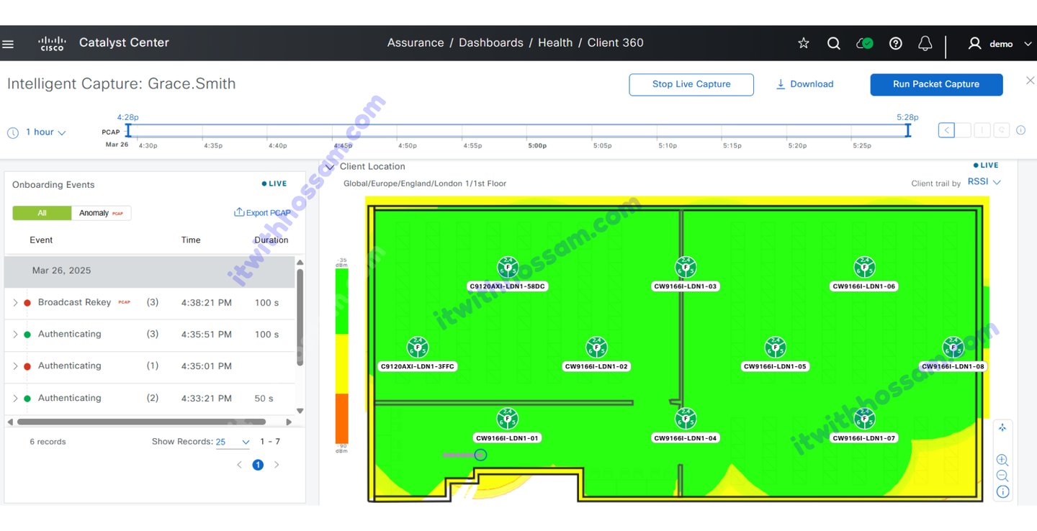This screenshot has height=531, width=1037.
Task: Click the client location marker on map
Action: (481, 455)
